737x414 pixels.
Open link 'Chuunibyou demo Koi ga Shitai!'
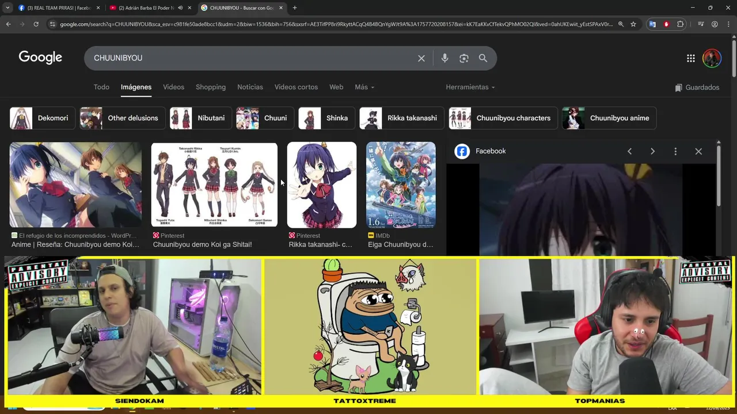coord(202,244)
